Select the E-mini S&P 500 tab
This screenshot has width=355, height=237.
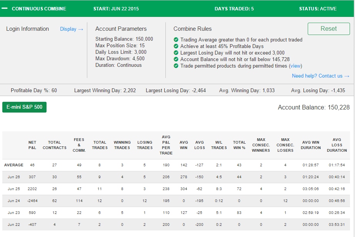pos(25,107)
